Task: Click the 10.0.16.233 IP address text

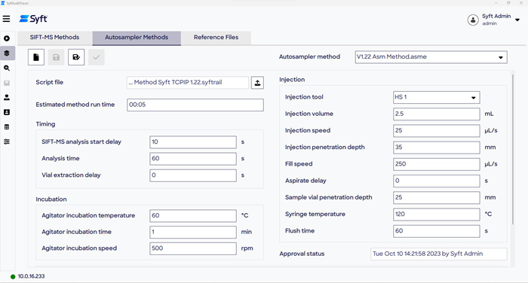Action: pos(31,276)
